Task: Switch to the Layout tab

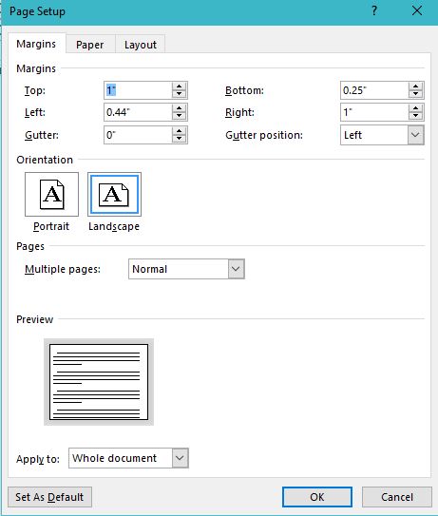Action: point(141,45)
